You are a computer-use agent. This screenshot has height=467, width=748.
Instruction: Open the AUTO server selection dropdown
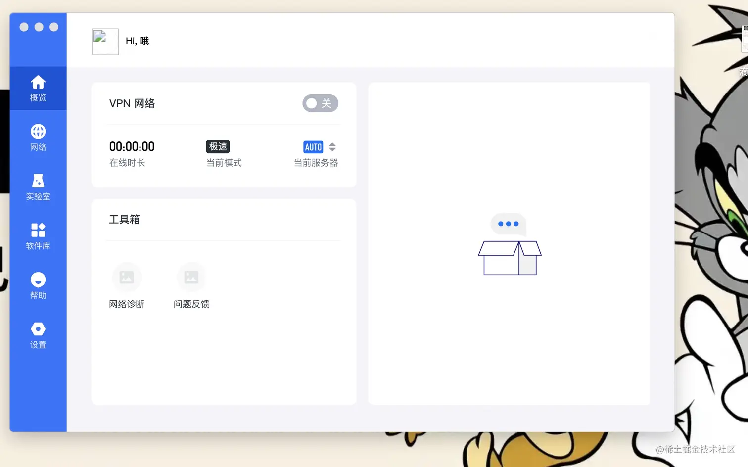click(x=331, y=147)
